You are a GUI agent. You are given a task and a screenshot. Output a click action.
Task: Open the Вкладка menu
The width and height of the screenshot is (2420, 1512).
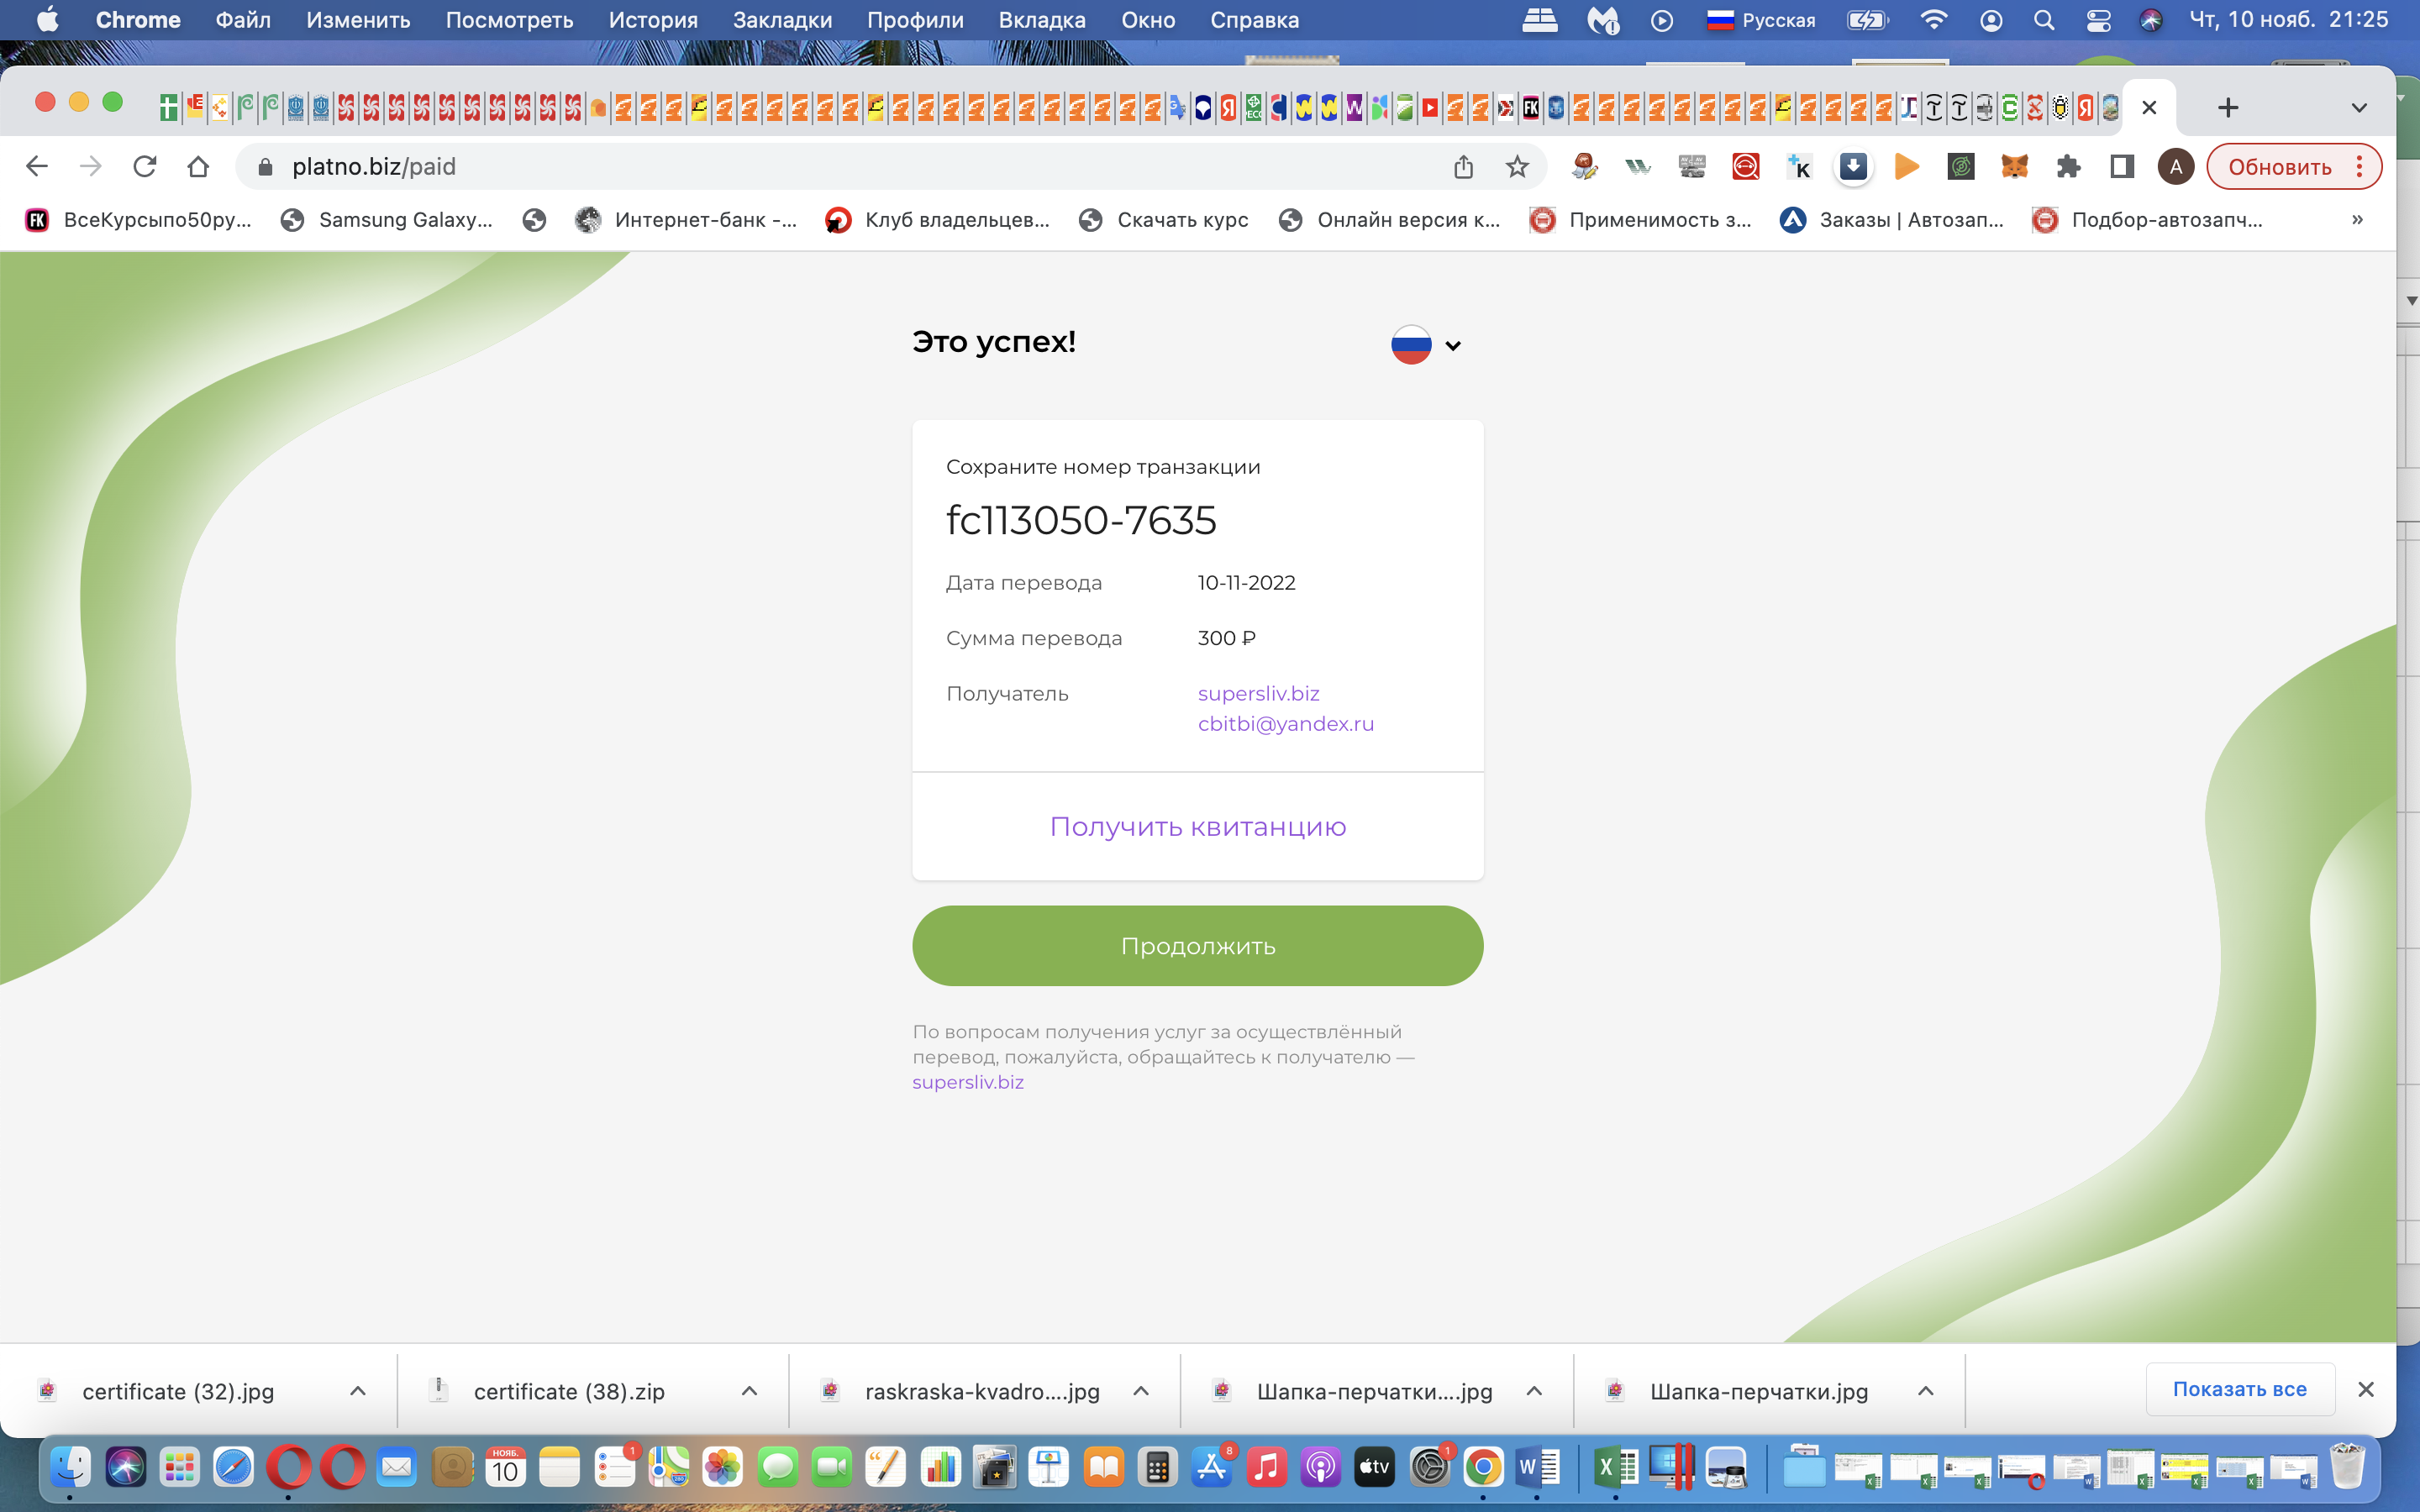[x=1042, y=20]
